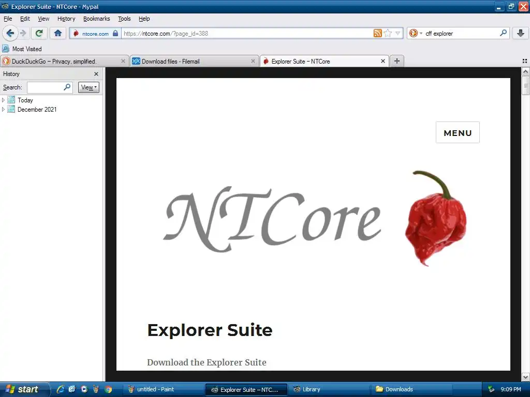Click the ntcore.com site identity button
Viewport: 530px width, 397px height.
pyautogui.click(x=95, y=34)
